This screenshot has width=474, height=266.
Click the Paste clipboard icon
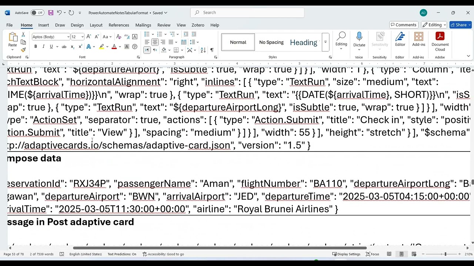(x=13, y=37)
